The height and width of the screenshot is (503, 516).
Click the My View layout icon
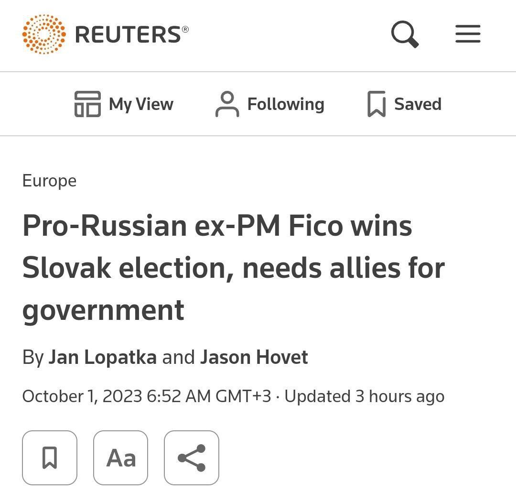87,104
